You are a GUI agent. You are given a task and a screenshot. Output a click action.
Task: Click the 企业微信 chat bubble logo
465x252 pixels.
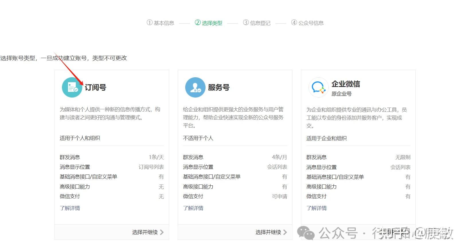coord(319,87)
